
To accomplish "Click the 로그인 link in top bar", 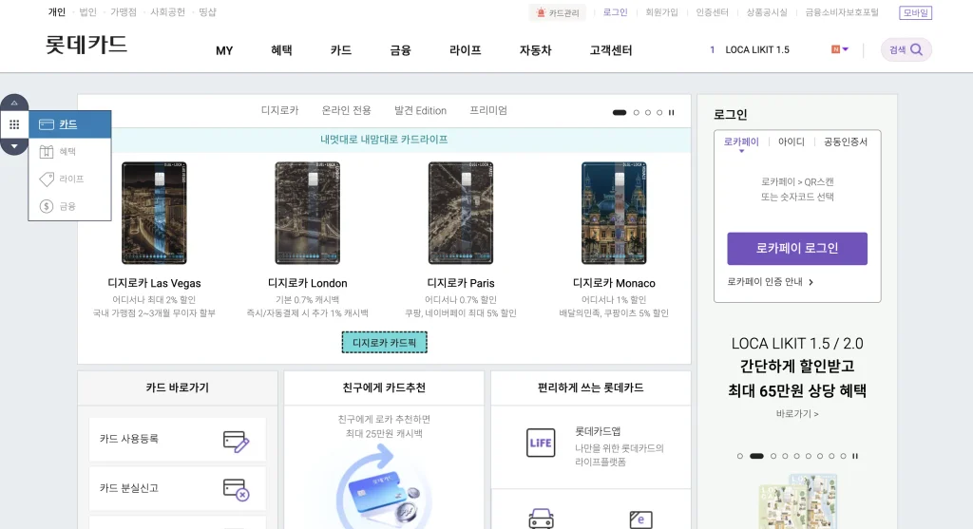I will click(616, 12).
